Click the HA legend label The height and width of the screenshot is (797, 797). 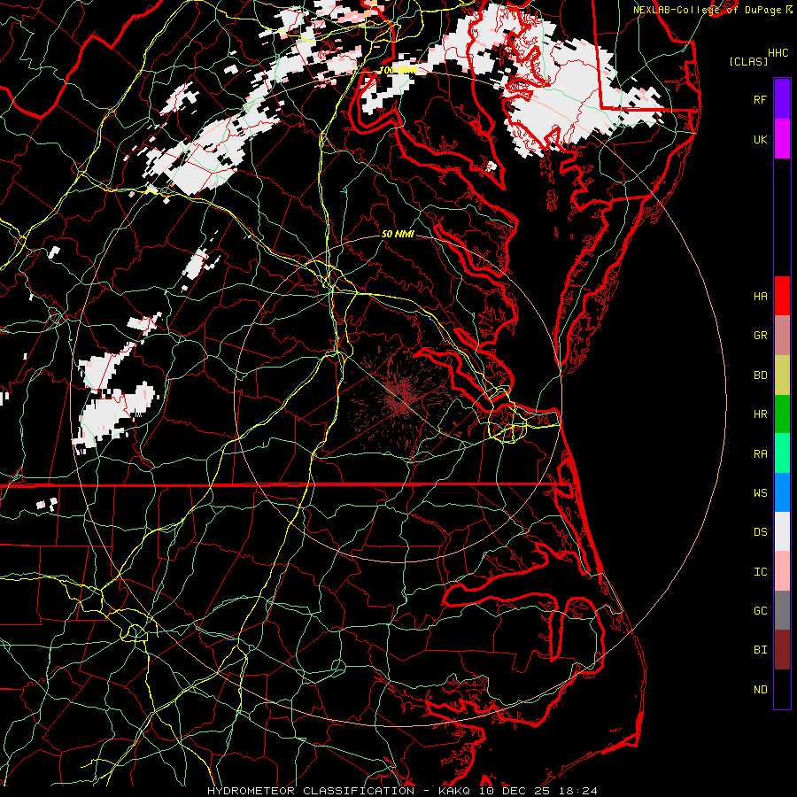tap(760, 296)
